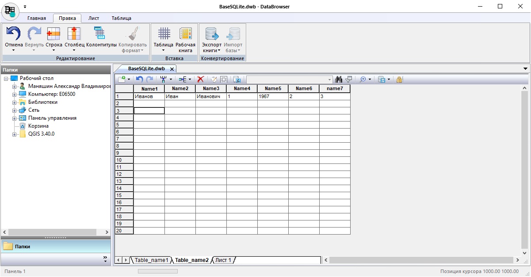The width and height of the screenshot is (531, 277).
Task: Expand the Компьютер: E06500 tree node
Action: tap(15, 94)
